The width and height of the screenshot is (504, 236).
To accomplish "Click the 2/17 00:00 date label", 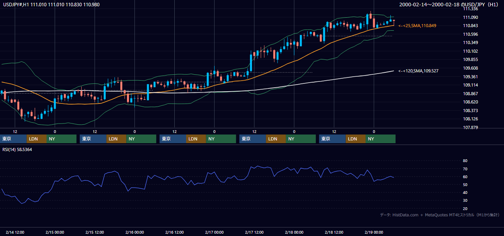I will [215, 232].
